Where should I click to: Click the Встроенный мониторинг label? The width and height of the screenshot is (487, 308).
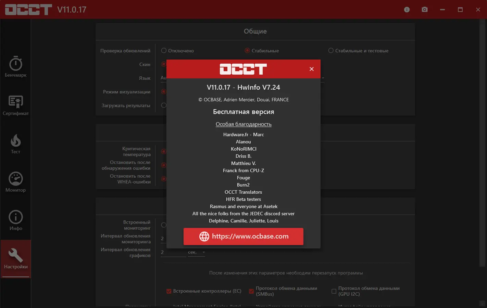137,225
